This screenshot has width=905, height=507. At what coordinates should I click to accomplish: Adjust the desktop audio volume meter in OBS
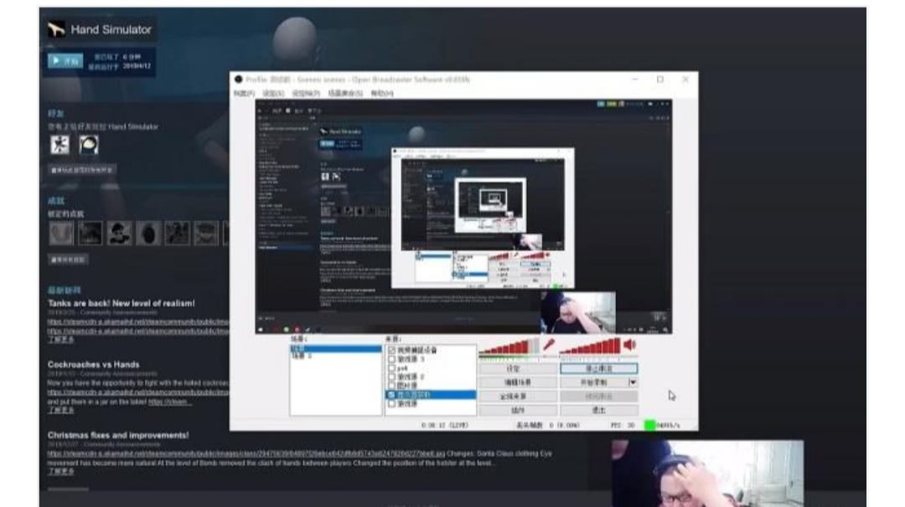pyautogui.click(x=589, y=347)
